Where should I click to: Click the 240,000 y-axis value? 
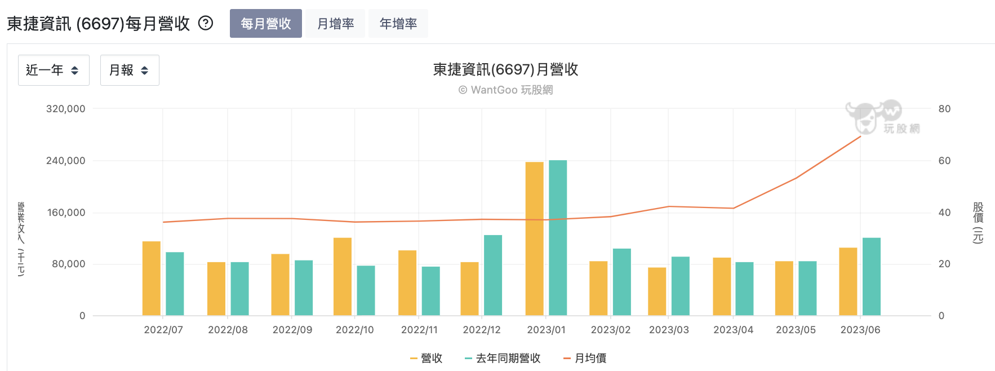pyautogui.click(x=65, y=161)
